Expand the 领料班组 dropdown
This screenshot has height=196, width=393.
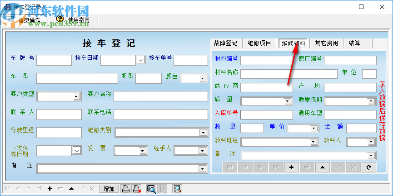tap(313, 142)
